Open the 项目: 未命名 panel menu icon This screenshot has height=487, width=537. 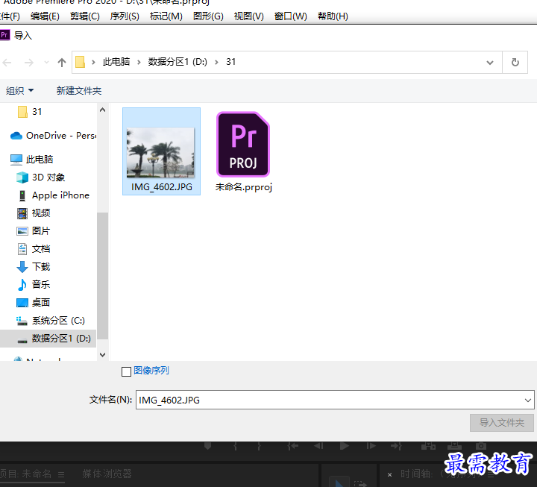click(x=61, y=474)
